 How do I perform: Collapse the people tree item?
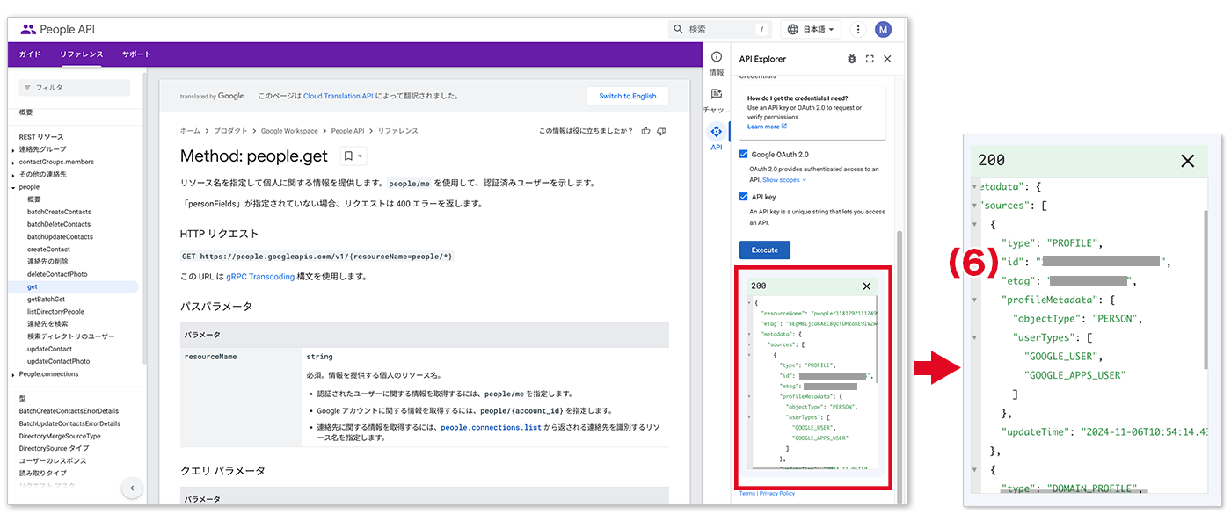(x=13, y=187)
